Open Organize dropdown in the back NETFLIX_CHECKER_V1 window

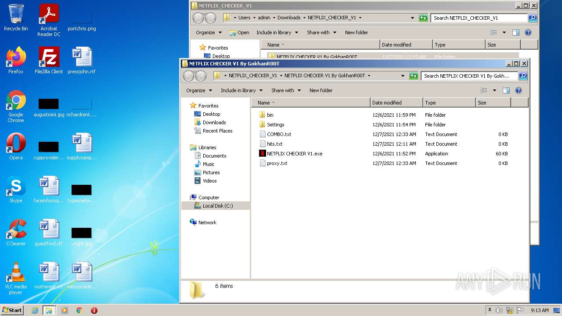pos(209,32)
